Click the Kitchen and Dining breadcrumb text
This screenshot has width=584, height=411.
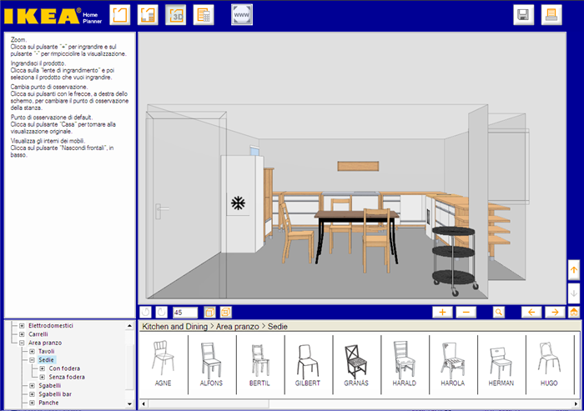[x=174, y=327]
